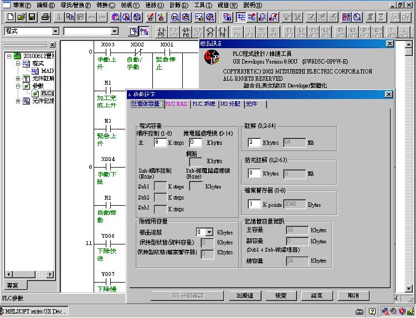Click the Save project disk icon
416x318 pixels.
tap(32, 18)
